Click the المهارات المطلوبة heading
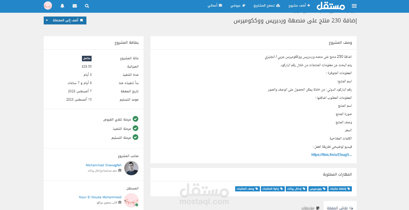 click(337, 174)
